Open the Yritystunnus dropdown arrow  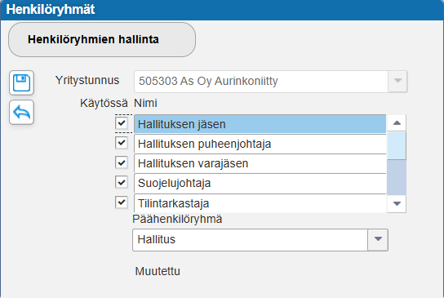click(397, 82)
